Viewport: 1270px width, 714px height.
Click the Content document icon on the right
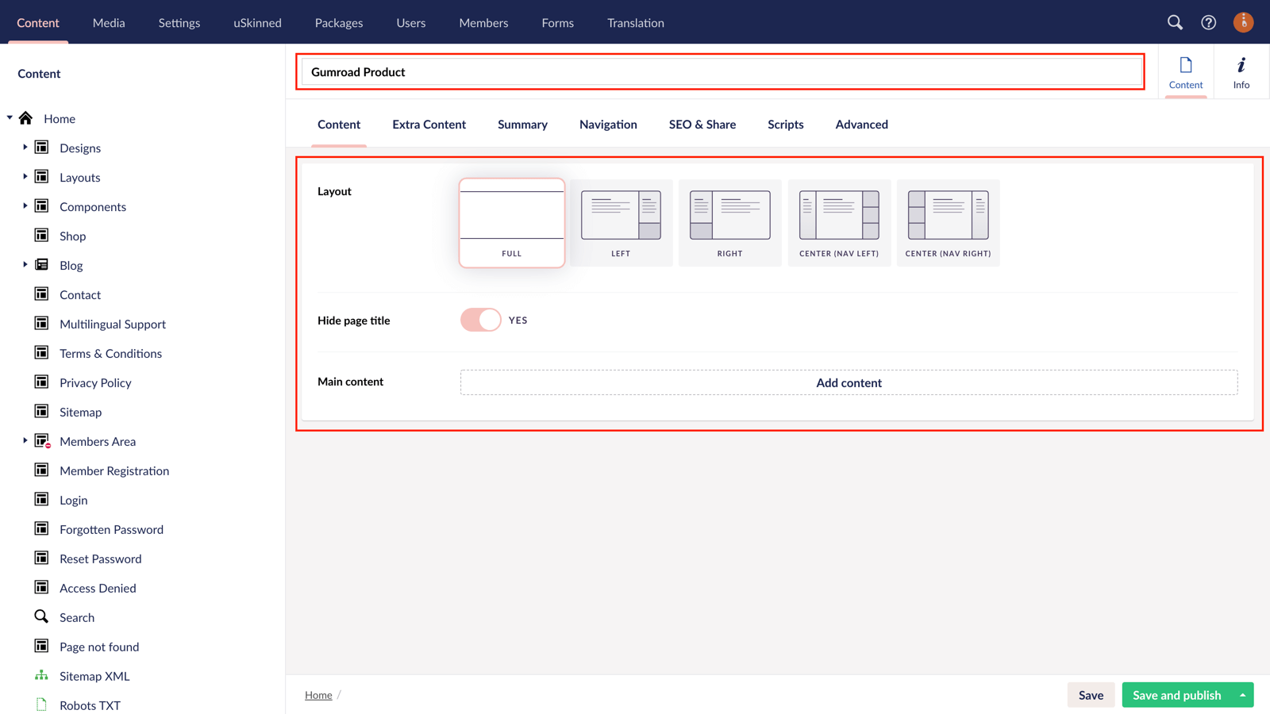pyautogui.click(x=1186, y=72)
